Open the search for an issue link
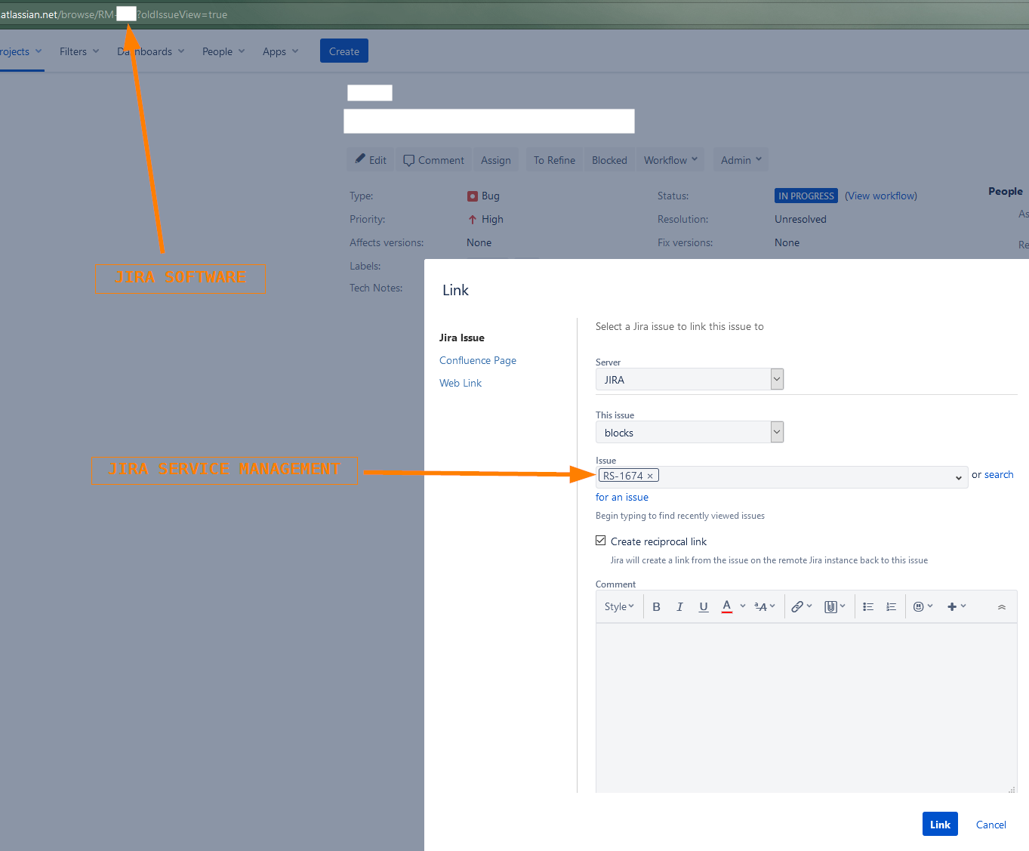1029x851 pixels. coord(998,474)
